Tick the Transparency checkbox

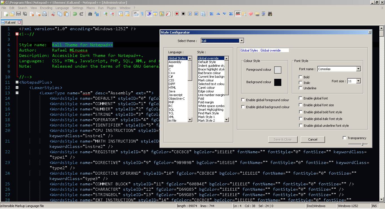point(344,138)
